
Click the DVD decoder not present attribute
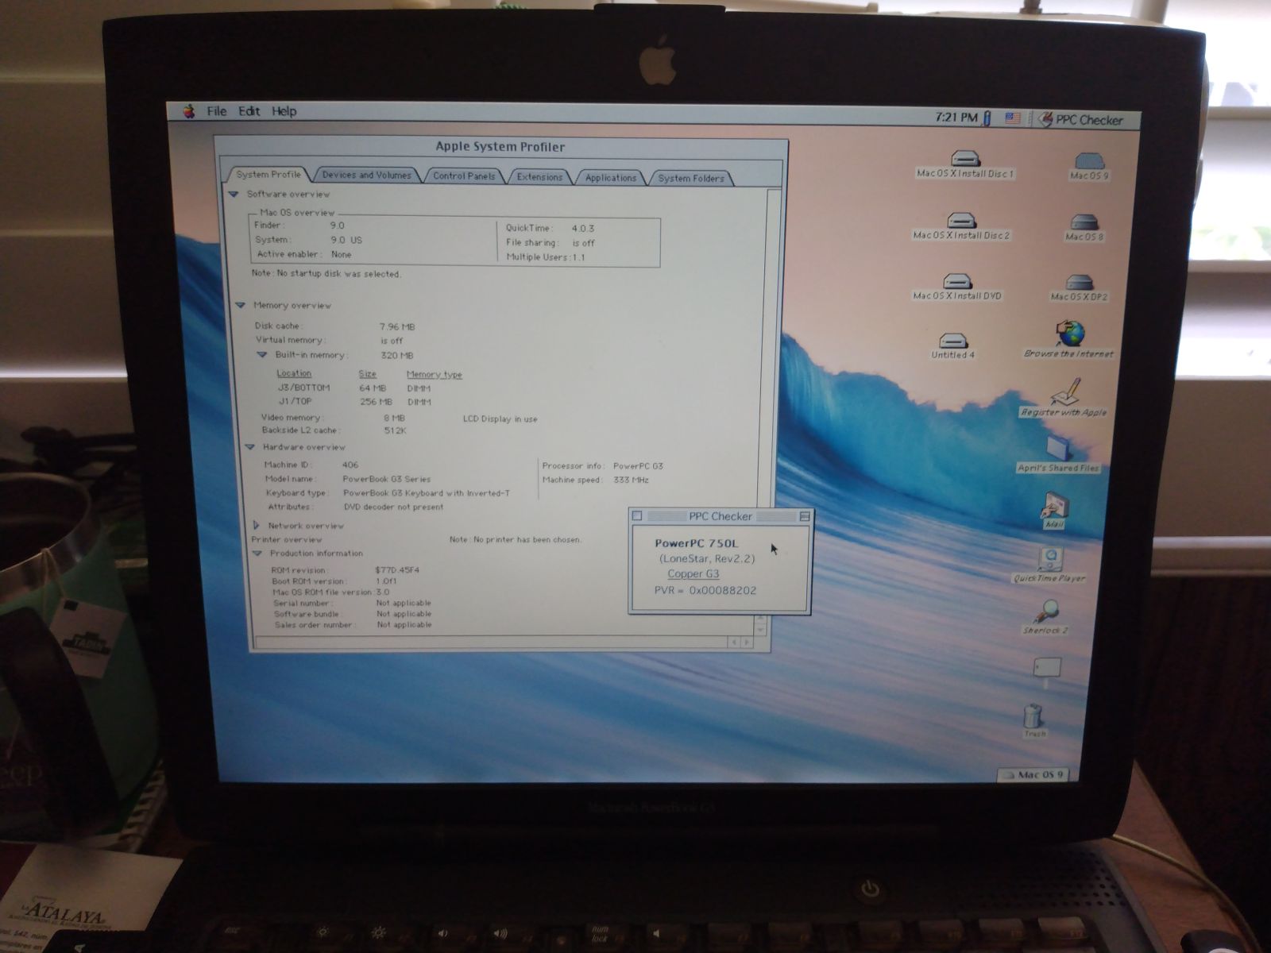tap(394, 507)
